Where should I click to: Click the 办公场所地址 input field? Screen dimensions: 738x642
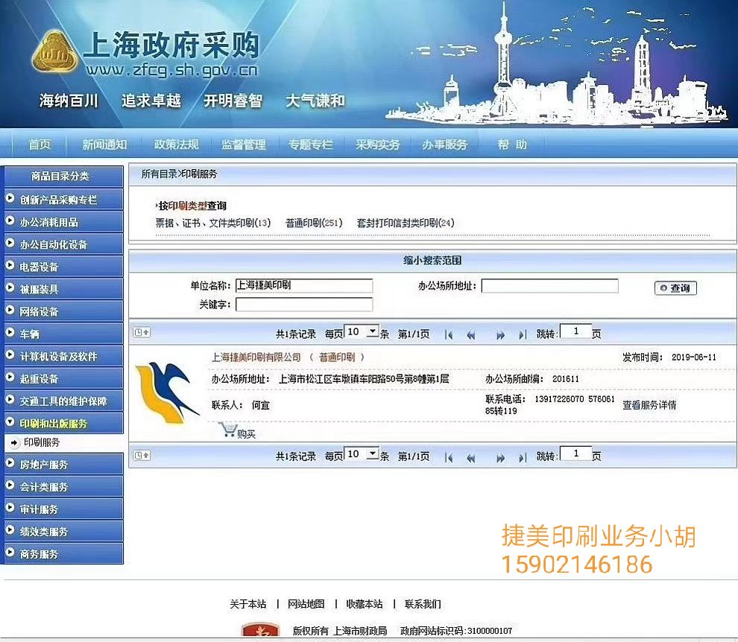pos(549,286)
